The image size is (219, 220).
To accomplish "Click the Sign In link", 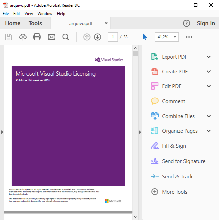I will (x=206, y=23).
